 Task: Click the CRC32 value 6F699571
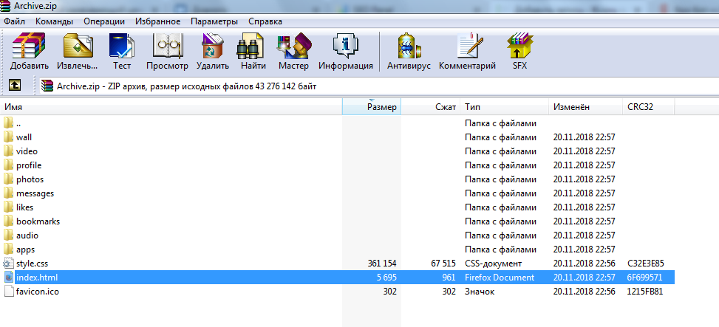tap(644, 278)
